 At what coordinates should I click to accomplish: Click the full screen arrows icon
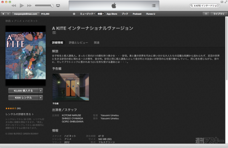(x=226, y=2)
